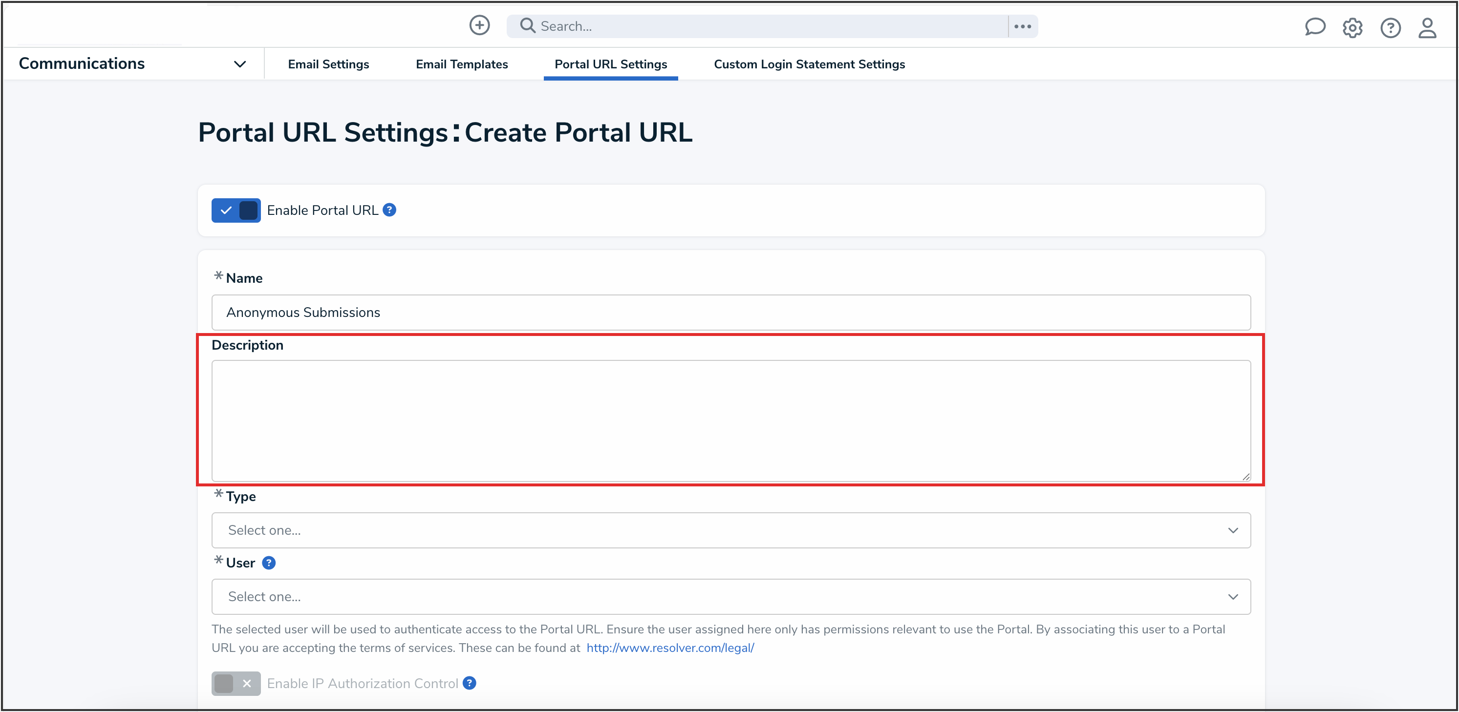Click the help icon next to User

click(x=268, y=563)
